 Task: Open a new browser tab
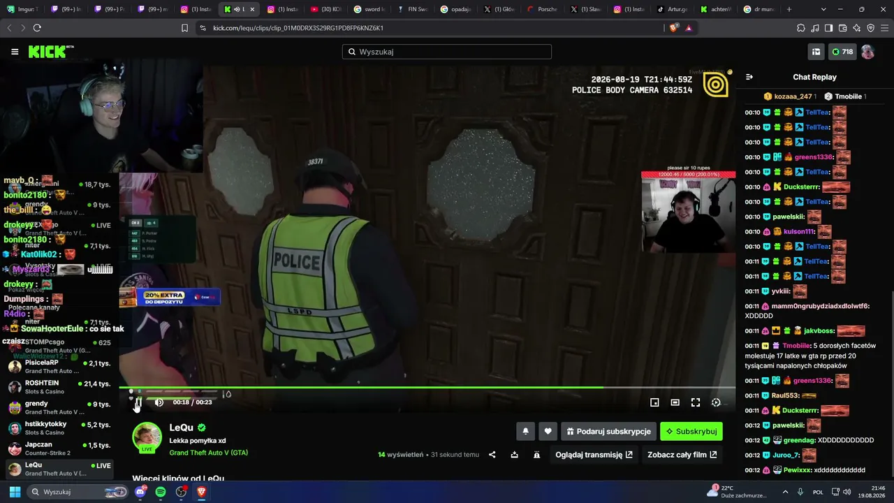789,9
